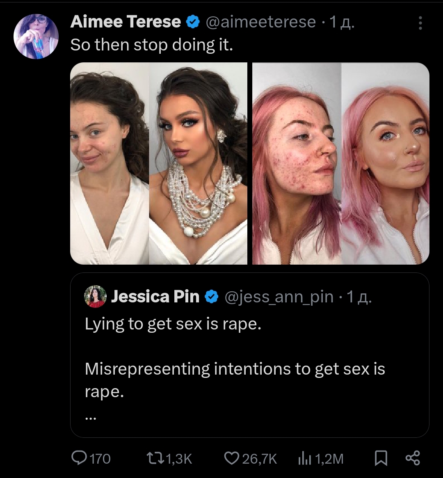Bookmark this tweet
443x478 pixels.
pyautogui.click(x=381, y=458)
